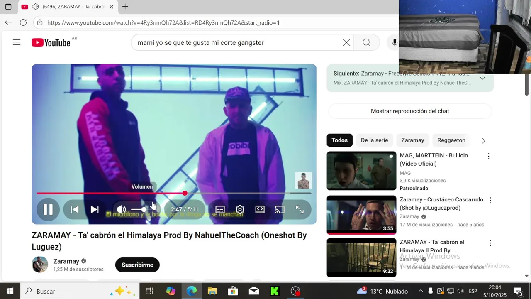This screenshot has width=531, height=299.
Task: Open Task View on the taskbar
Action: coord(149,291)
